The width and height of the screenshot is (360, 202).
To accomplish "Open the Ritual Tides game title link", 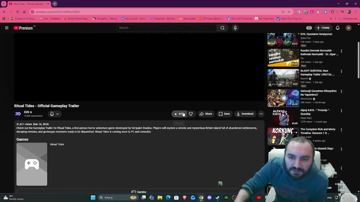I will (x=57, y=144).
